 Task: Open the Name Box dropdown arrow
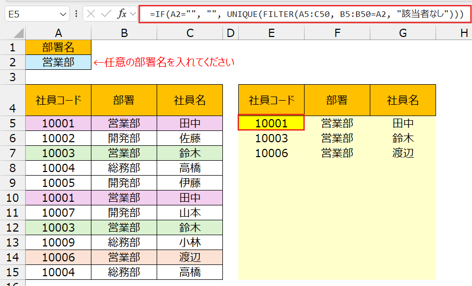[x=63, y=14]
